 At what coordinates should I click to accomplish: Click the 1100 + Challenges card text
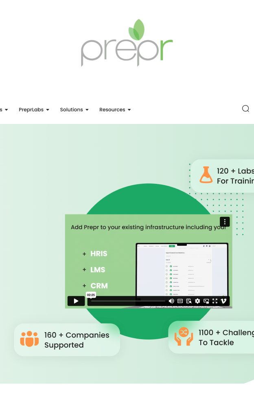[x=226, y=337]
